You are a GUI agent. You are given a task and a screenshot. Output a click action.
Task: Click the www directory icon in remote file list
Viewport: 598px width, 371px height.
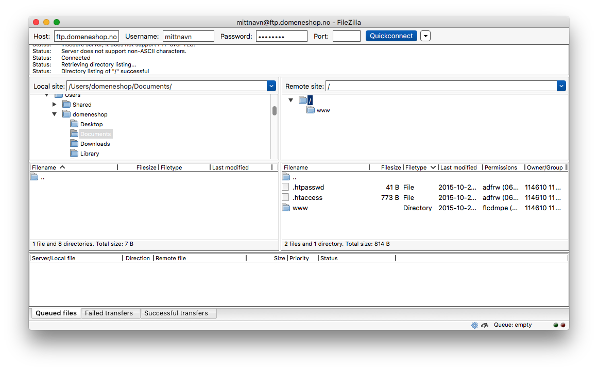286,208
